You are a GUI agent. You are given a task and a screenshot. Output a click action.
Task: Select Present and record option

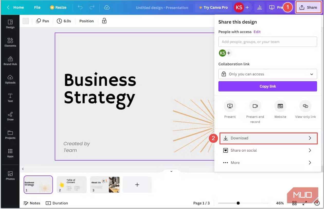click(x=255, y=106)
